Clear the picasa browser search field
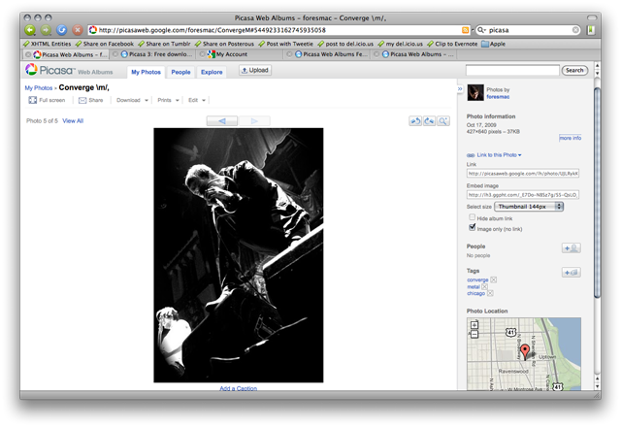The image size is (621, 427). click(575, 30)
